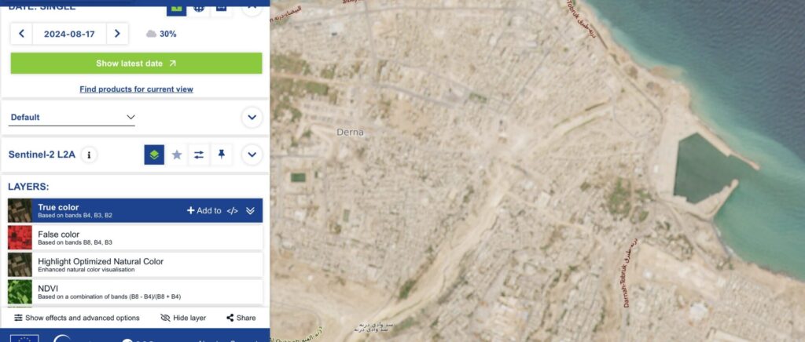
Task: Open Find products for current view link
Action: coord(136,89)
